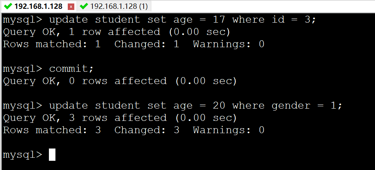Click the "0 rows affected" result line
Image resolution: width=375 pixels, height=170 pixels.
pos(120,81)
